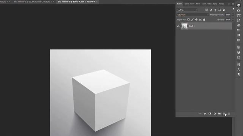This screenshot has width=243, height=136.
Task: Create a new layer
Action: pos(224,114)
